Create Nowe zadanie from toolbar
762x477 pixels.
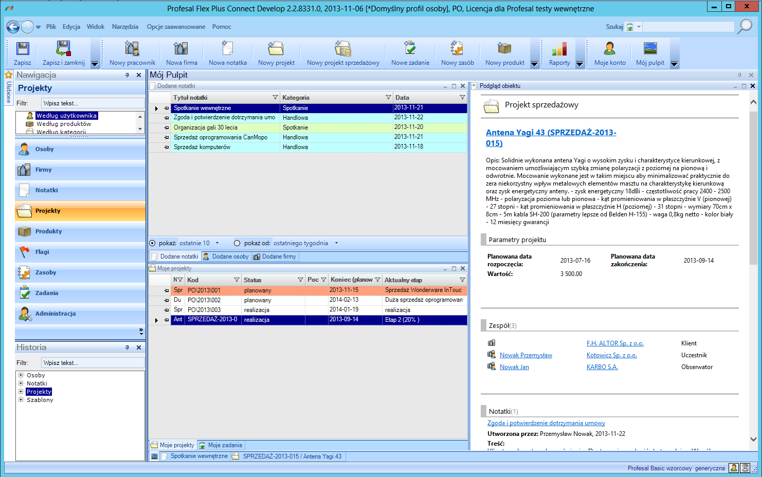[x=410, y=49]
